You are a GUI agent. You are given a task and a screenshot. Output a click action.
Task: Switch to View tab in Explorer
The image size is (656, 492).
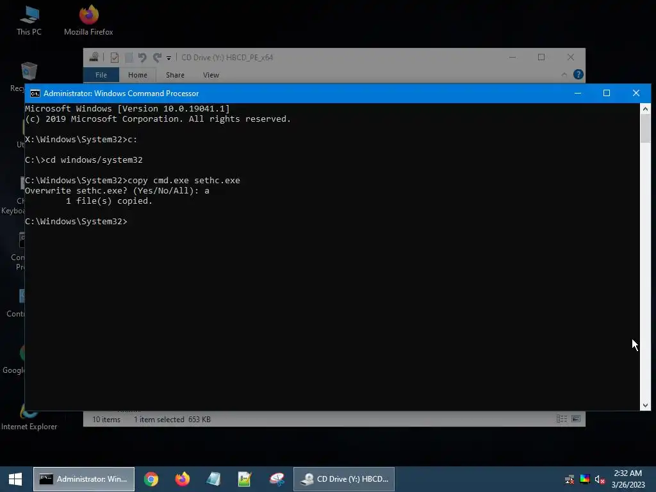pyautogui.click(x=211, y=75)
